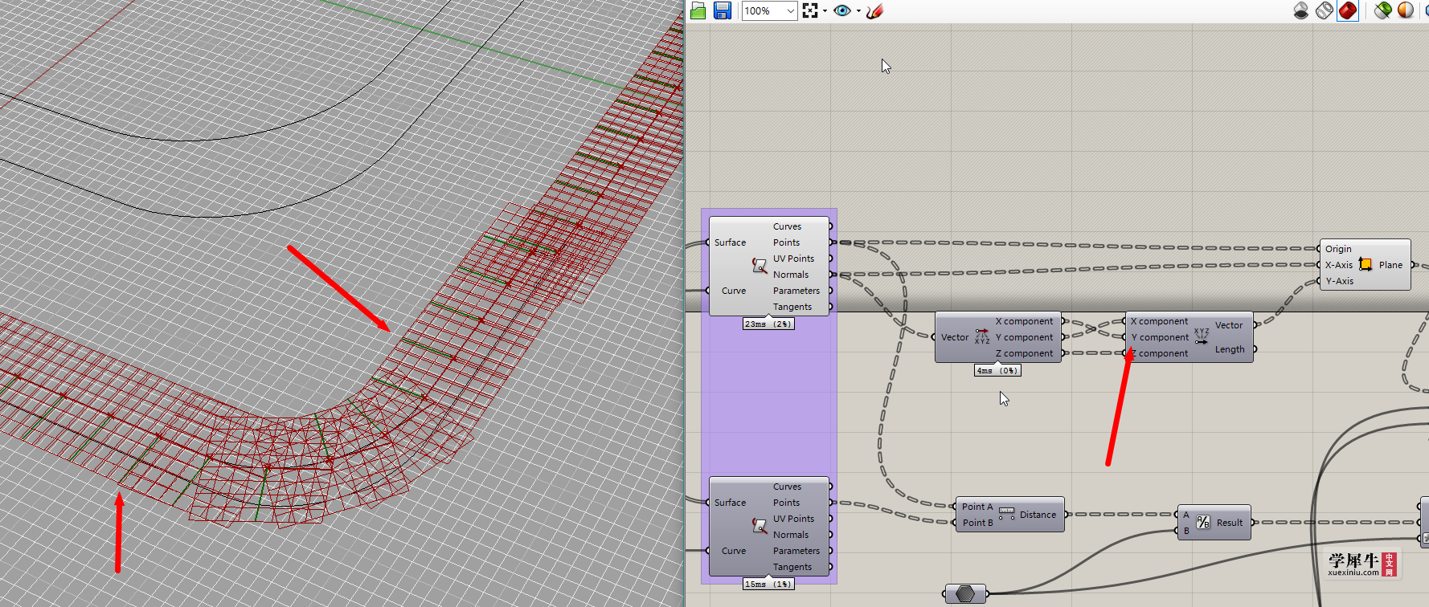Click the Y component input of Vector XYZ

[x=1159, y=337]
